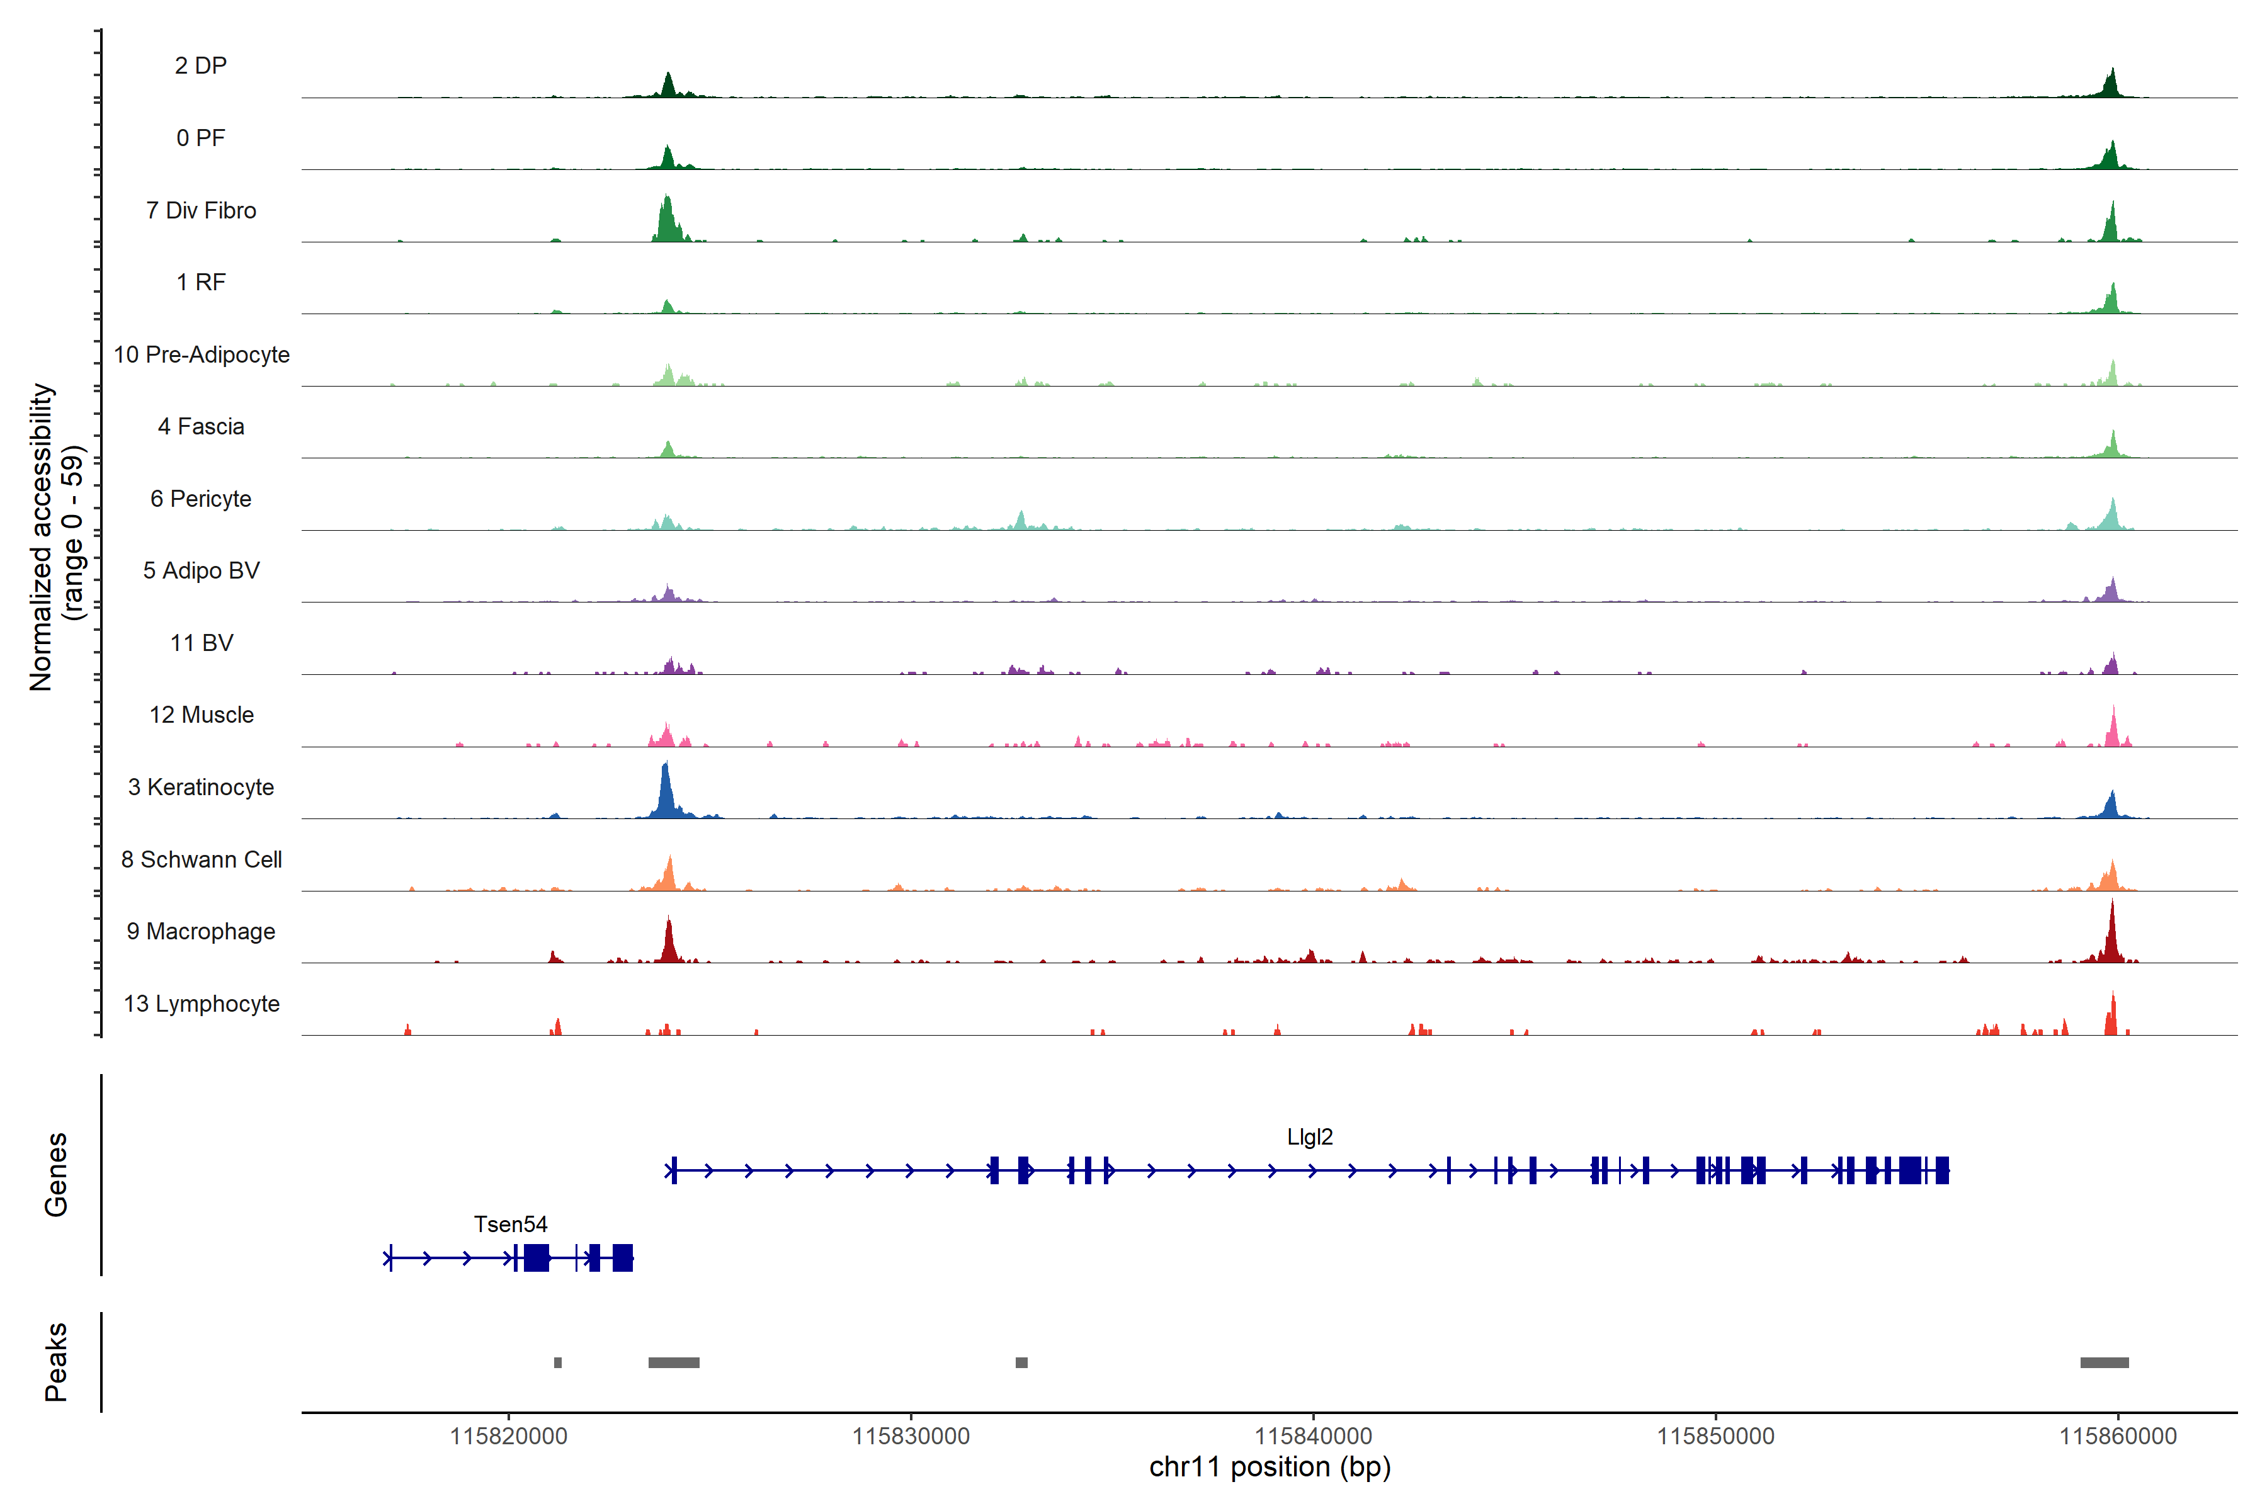Click the 12 Muscle track label
The image size is (2267, 1511).
200,715
